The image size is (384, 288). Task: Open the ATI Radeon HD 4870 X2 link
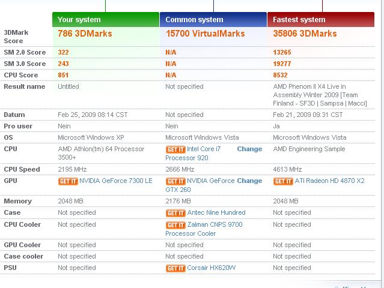click(x=329, y=181)
